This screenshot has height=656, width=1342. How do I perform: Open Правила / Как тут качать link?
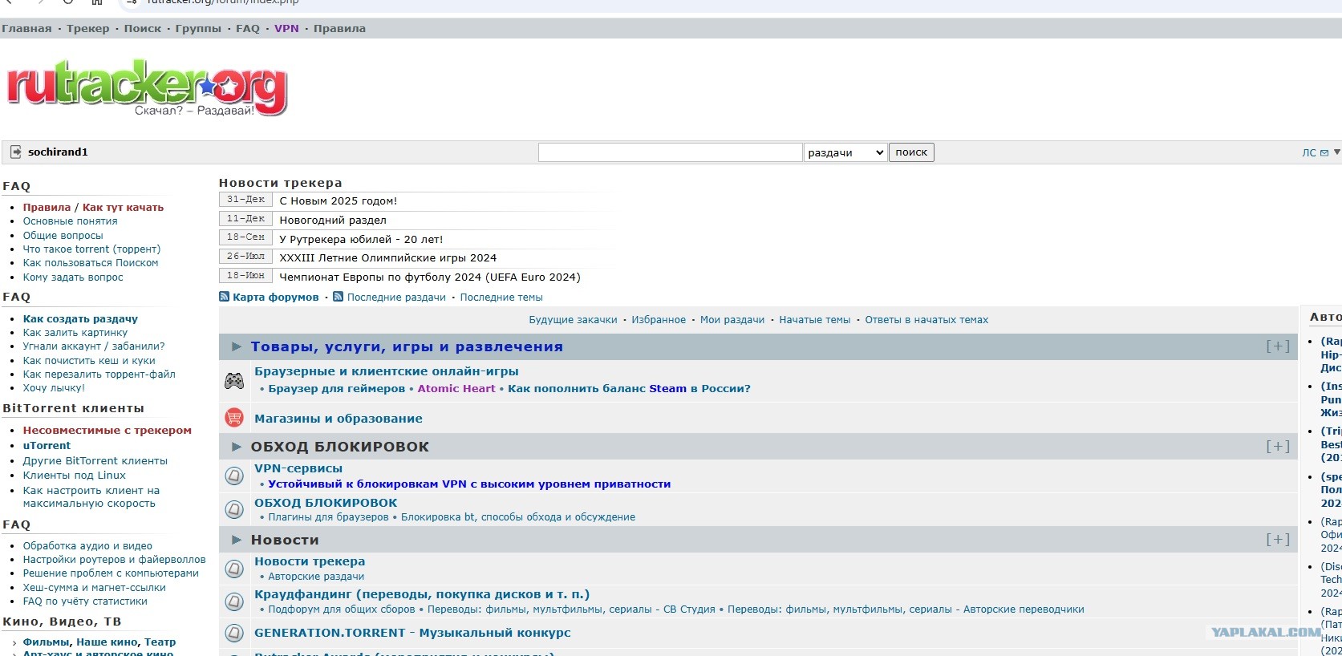tap(93, 207)
